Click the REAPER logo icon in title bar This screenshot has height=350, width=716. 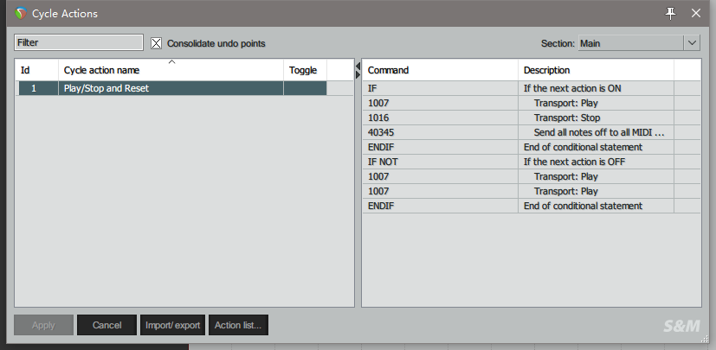21,14
